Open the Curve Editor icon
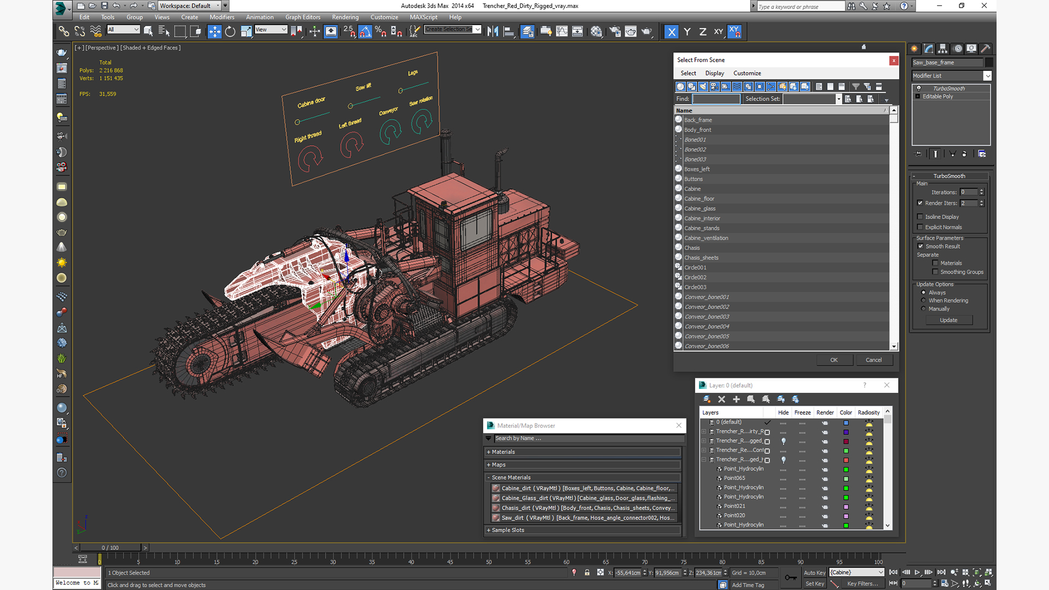 [562, 32]
